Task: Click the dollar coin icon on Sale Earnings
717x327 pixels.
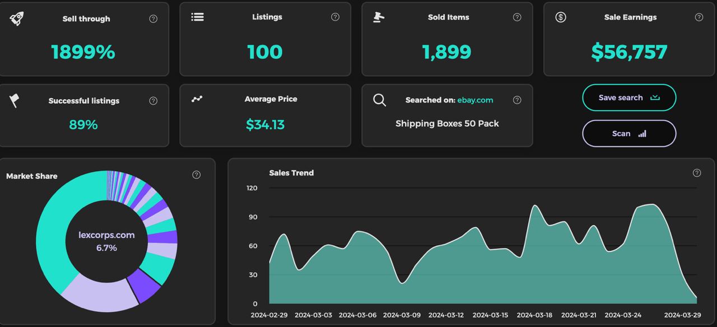Action: (x=561, y=17)
